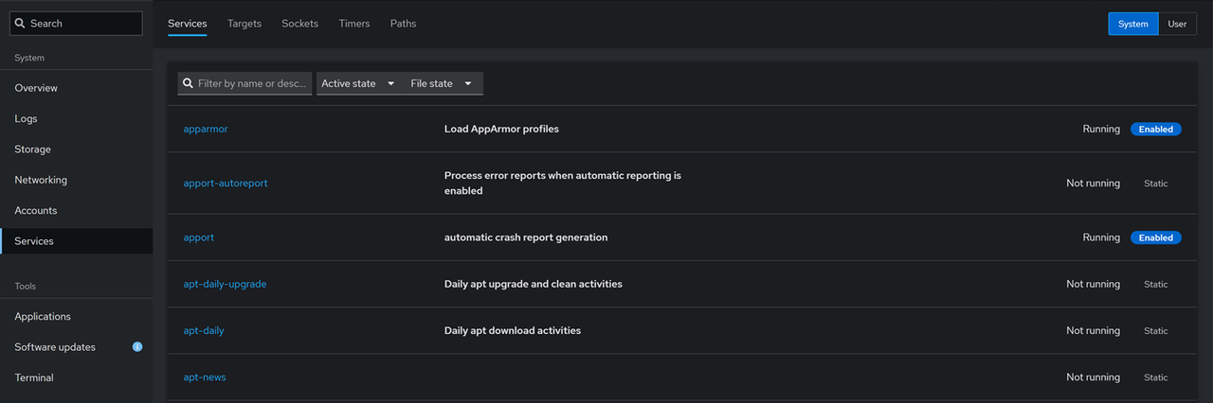Switch to the Paths tab
Image resolution: width=1213 pixels, height=403 pixels.
[x=404, y=24]
